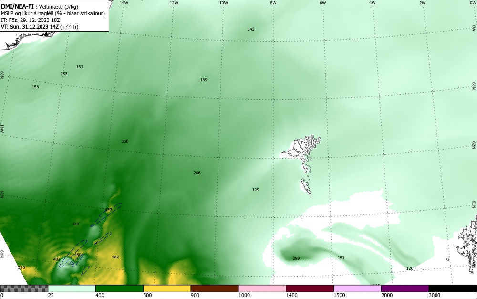Viewport: 477px width, 299px height.
Task: Click the 126 value on the map
Action: [410, 268]
